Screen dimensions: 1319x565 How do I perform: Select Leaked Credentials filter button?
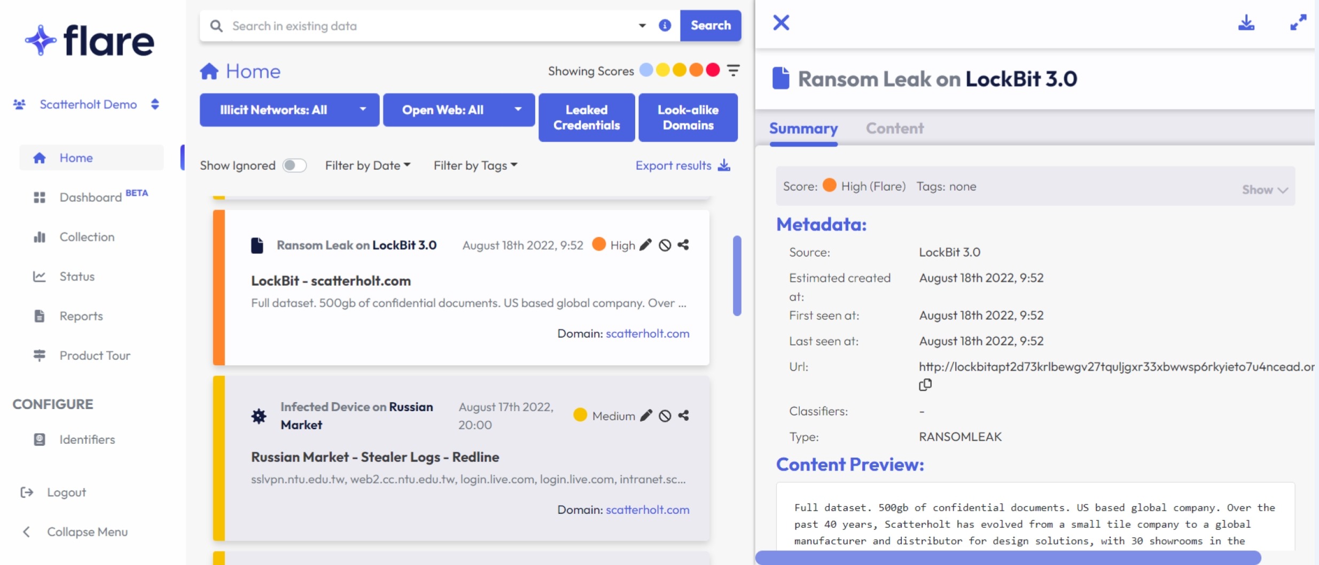click(x=587, y=117)
